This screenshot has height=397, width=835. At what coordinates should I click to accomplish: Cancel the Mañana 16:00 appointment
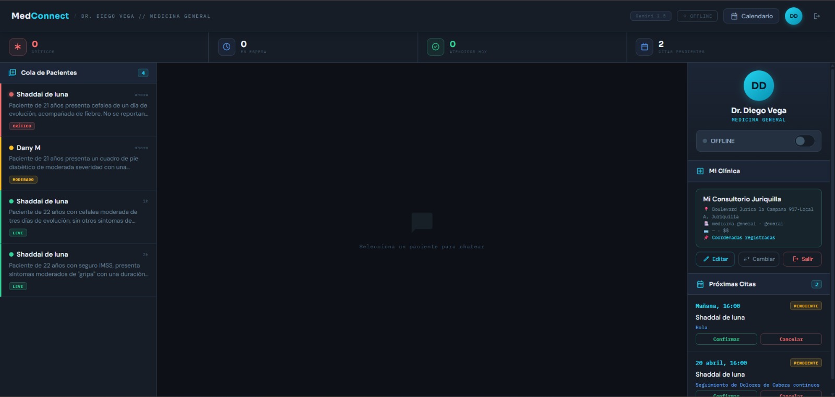791,339
